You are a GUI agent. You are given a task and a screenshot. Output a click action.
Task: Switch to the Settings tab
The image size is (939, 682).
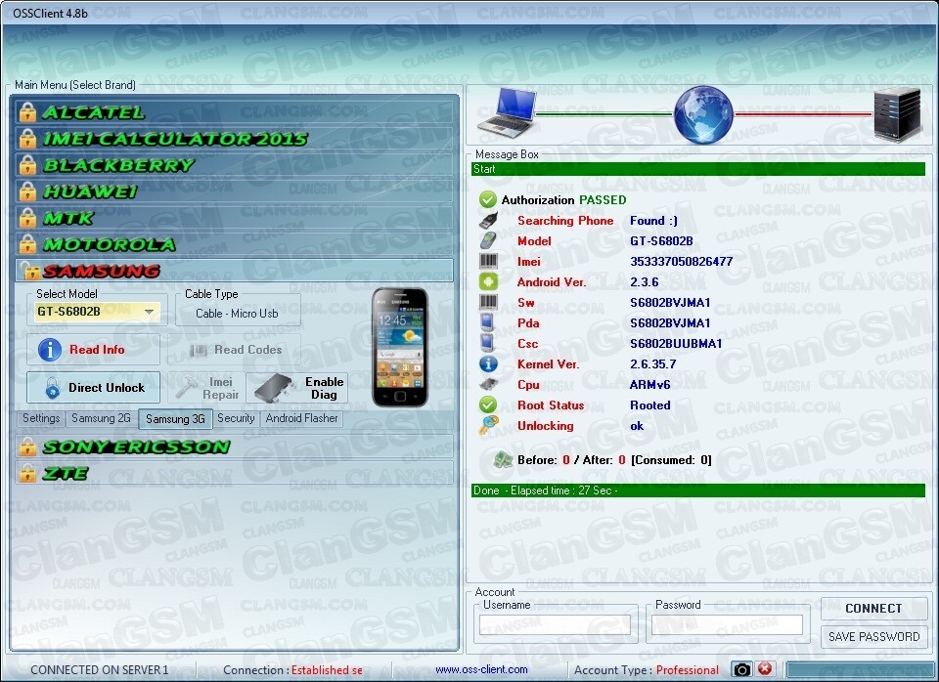click(41, 418)
